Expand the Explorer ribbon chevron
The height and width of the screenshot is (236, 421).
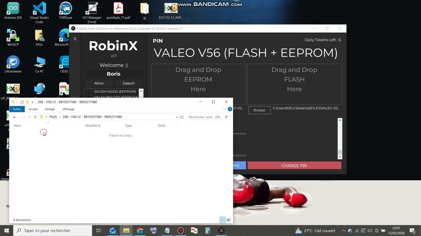coord(224,109)
